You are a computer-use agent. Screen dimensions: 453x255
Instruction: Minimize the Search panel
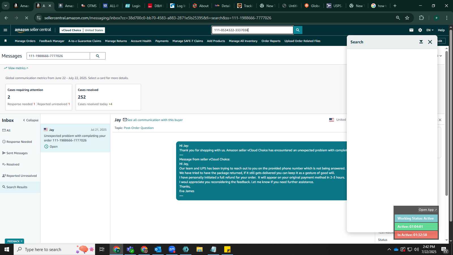point(421,42)
